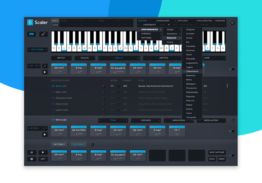
Task: Enable the AUDIO input mode
Action: click(55, 25)
